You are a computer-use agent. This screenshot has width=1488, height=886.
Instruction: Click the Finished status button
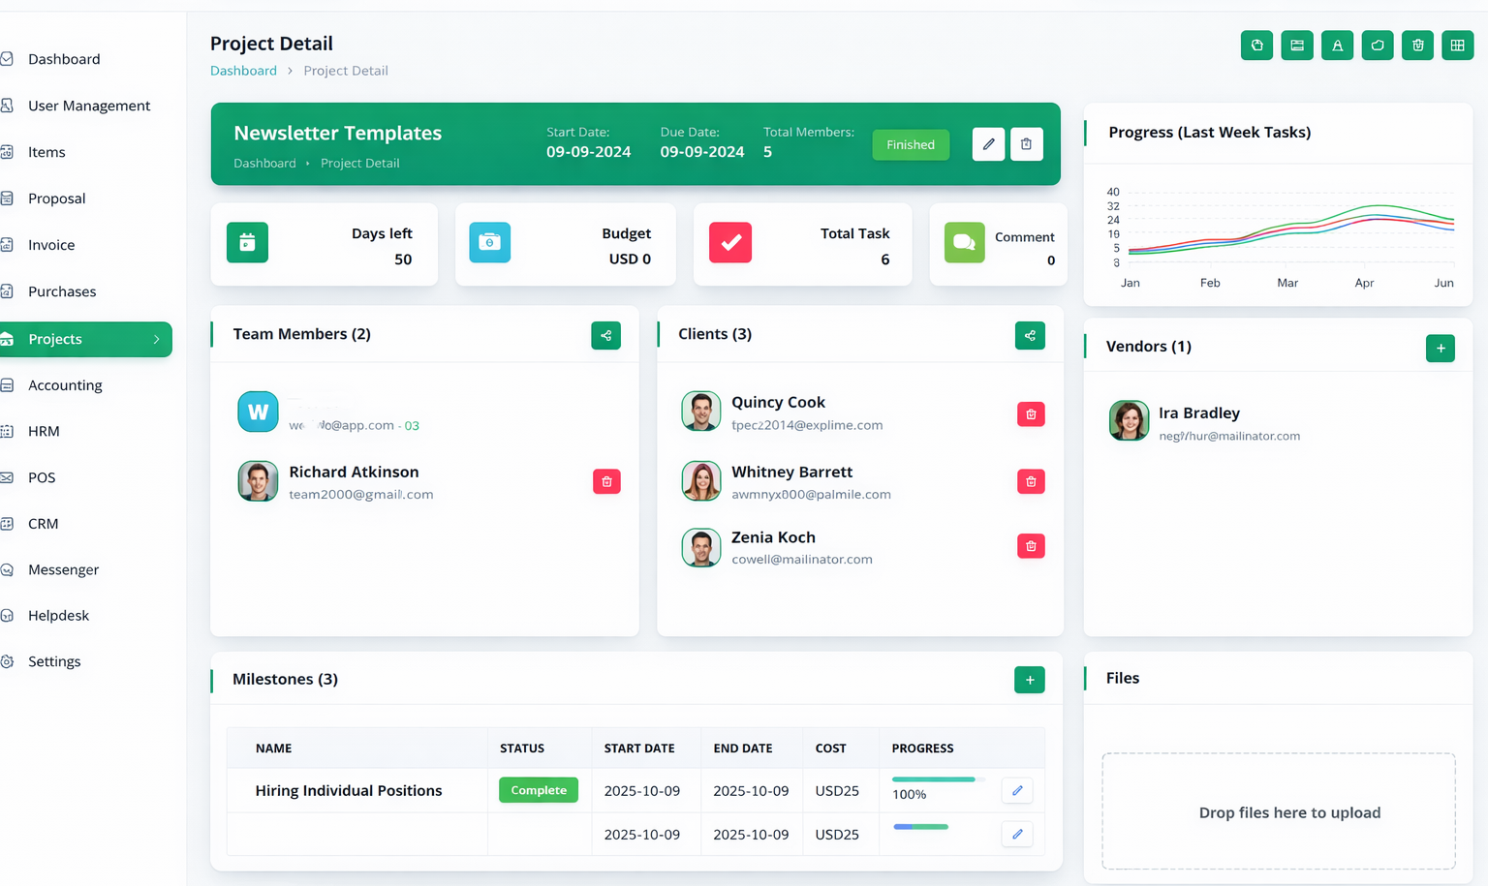click(910, 145)
